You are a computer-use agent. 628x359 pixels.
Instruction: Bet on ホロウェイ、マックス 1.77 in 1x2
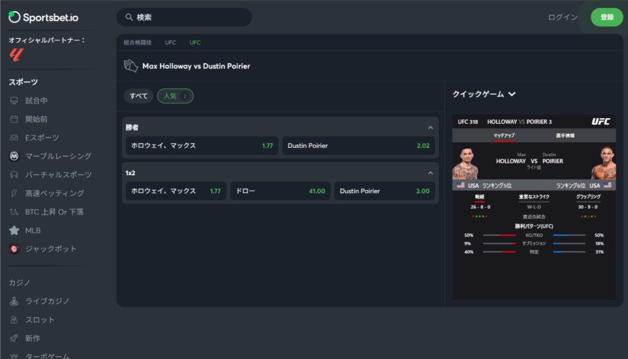point(176,191)
